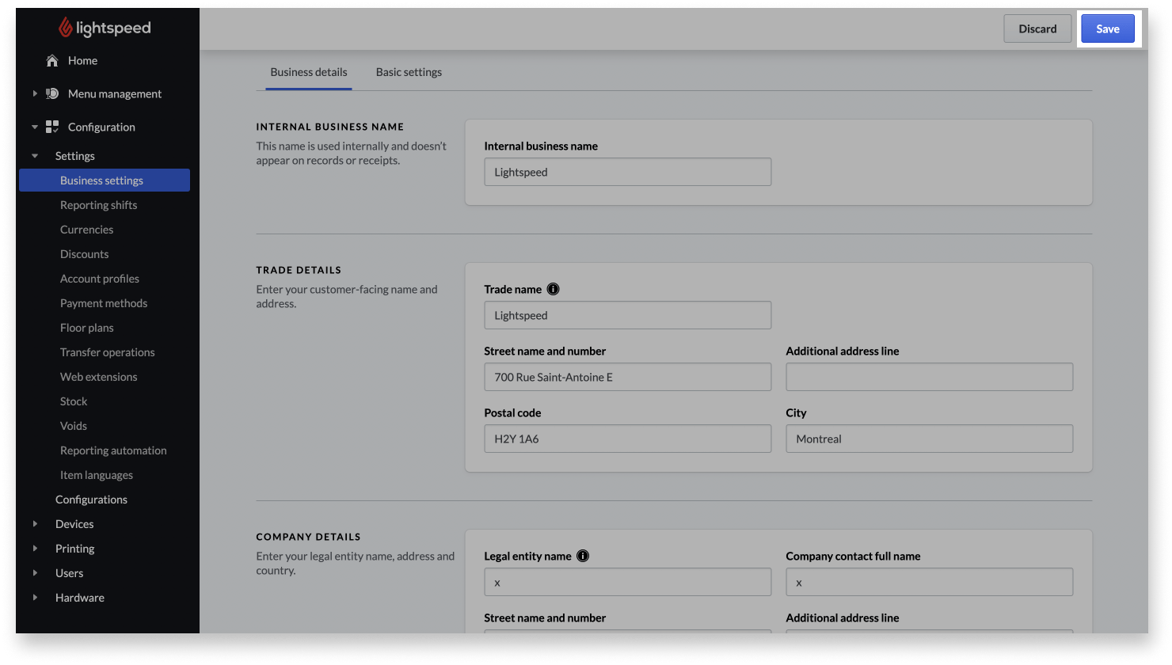Click the Lightspeed flame logo

tap(65, 26)
